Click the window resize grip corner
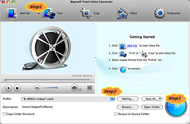 (187, 122)
